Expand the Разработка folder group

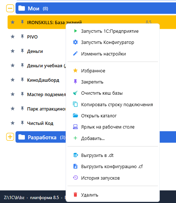10,137
